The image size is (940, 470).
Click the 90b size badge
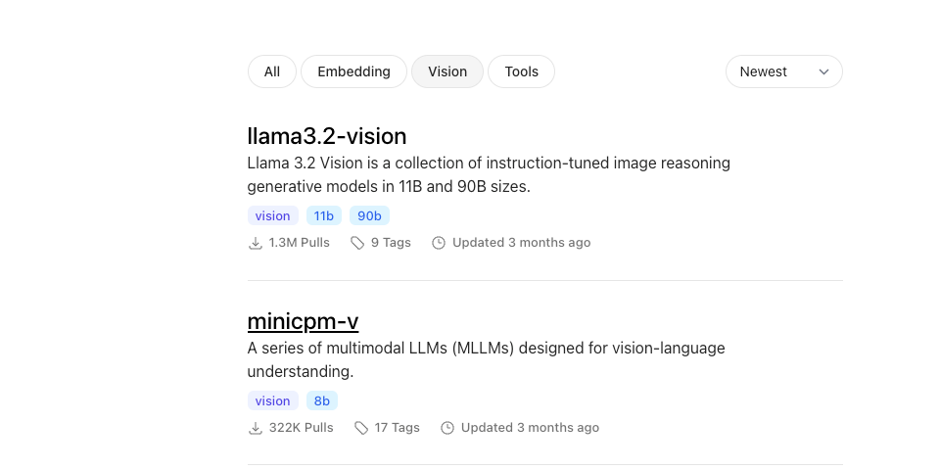pos(369,215)
